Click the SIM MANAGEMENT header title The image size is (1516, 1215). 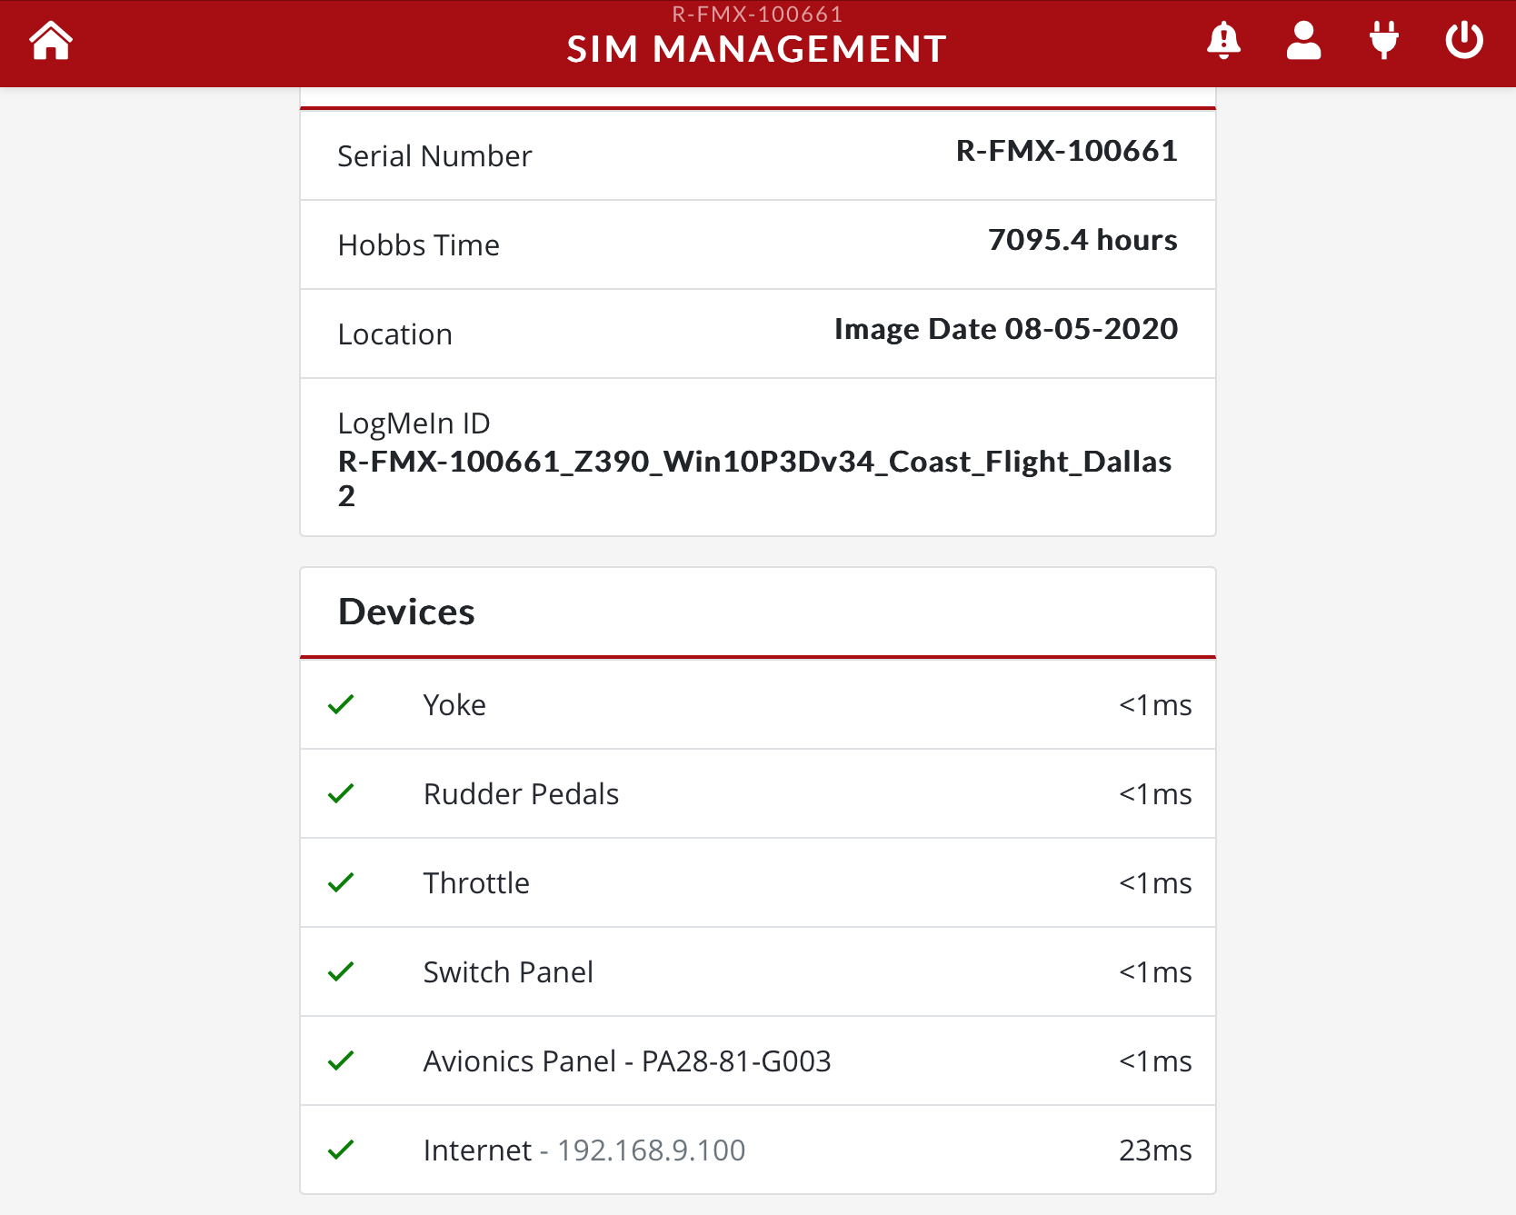pyautogui.click(x=756, y=49)
